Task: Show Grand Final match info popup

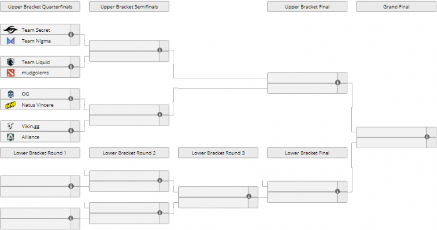Action: tap(427, 137)
